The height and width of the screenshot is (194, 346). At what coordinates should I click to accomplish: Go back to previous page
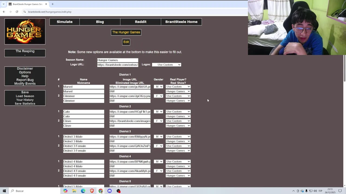click(x=4, y=12)
